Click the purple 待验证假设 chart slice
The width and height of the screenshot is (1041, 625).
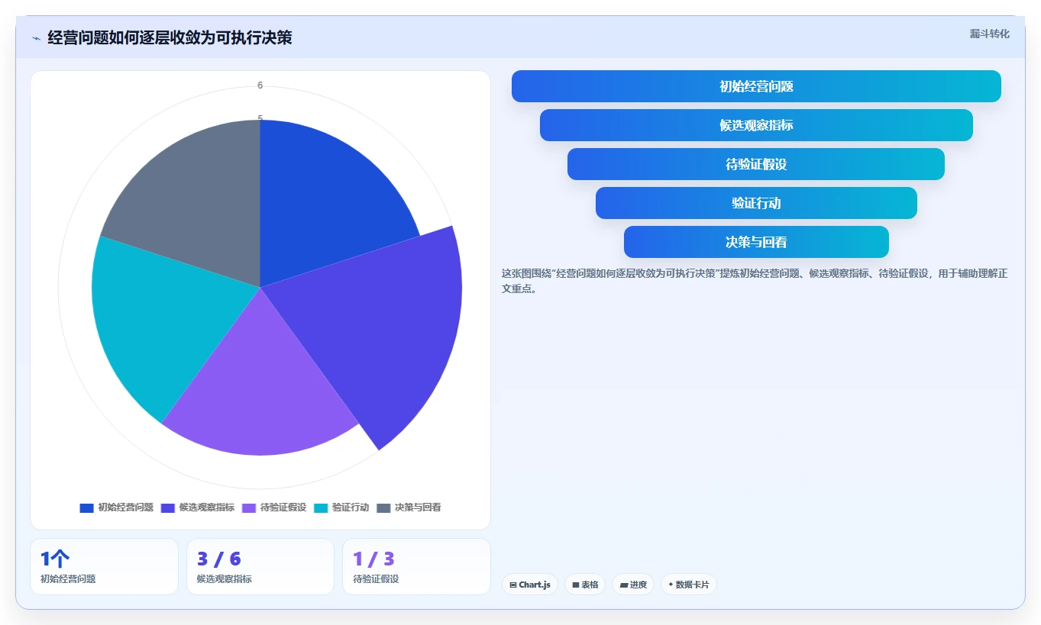[260, 382]
